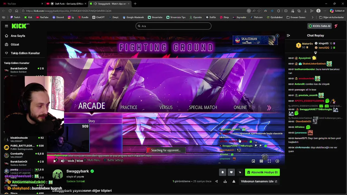Report the clip with warning icon
347x195 pixels.
click(x=234, y=181)
